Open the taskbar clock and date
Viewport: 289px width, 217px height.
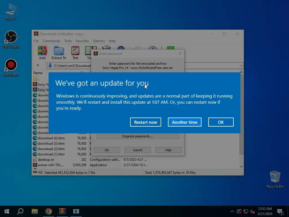click(x=265, y=211)
